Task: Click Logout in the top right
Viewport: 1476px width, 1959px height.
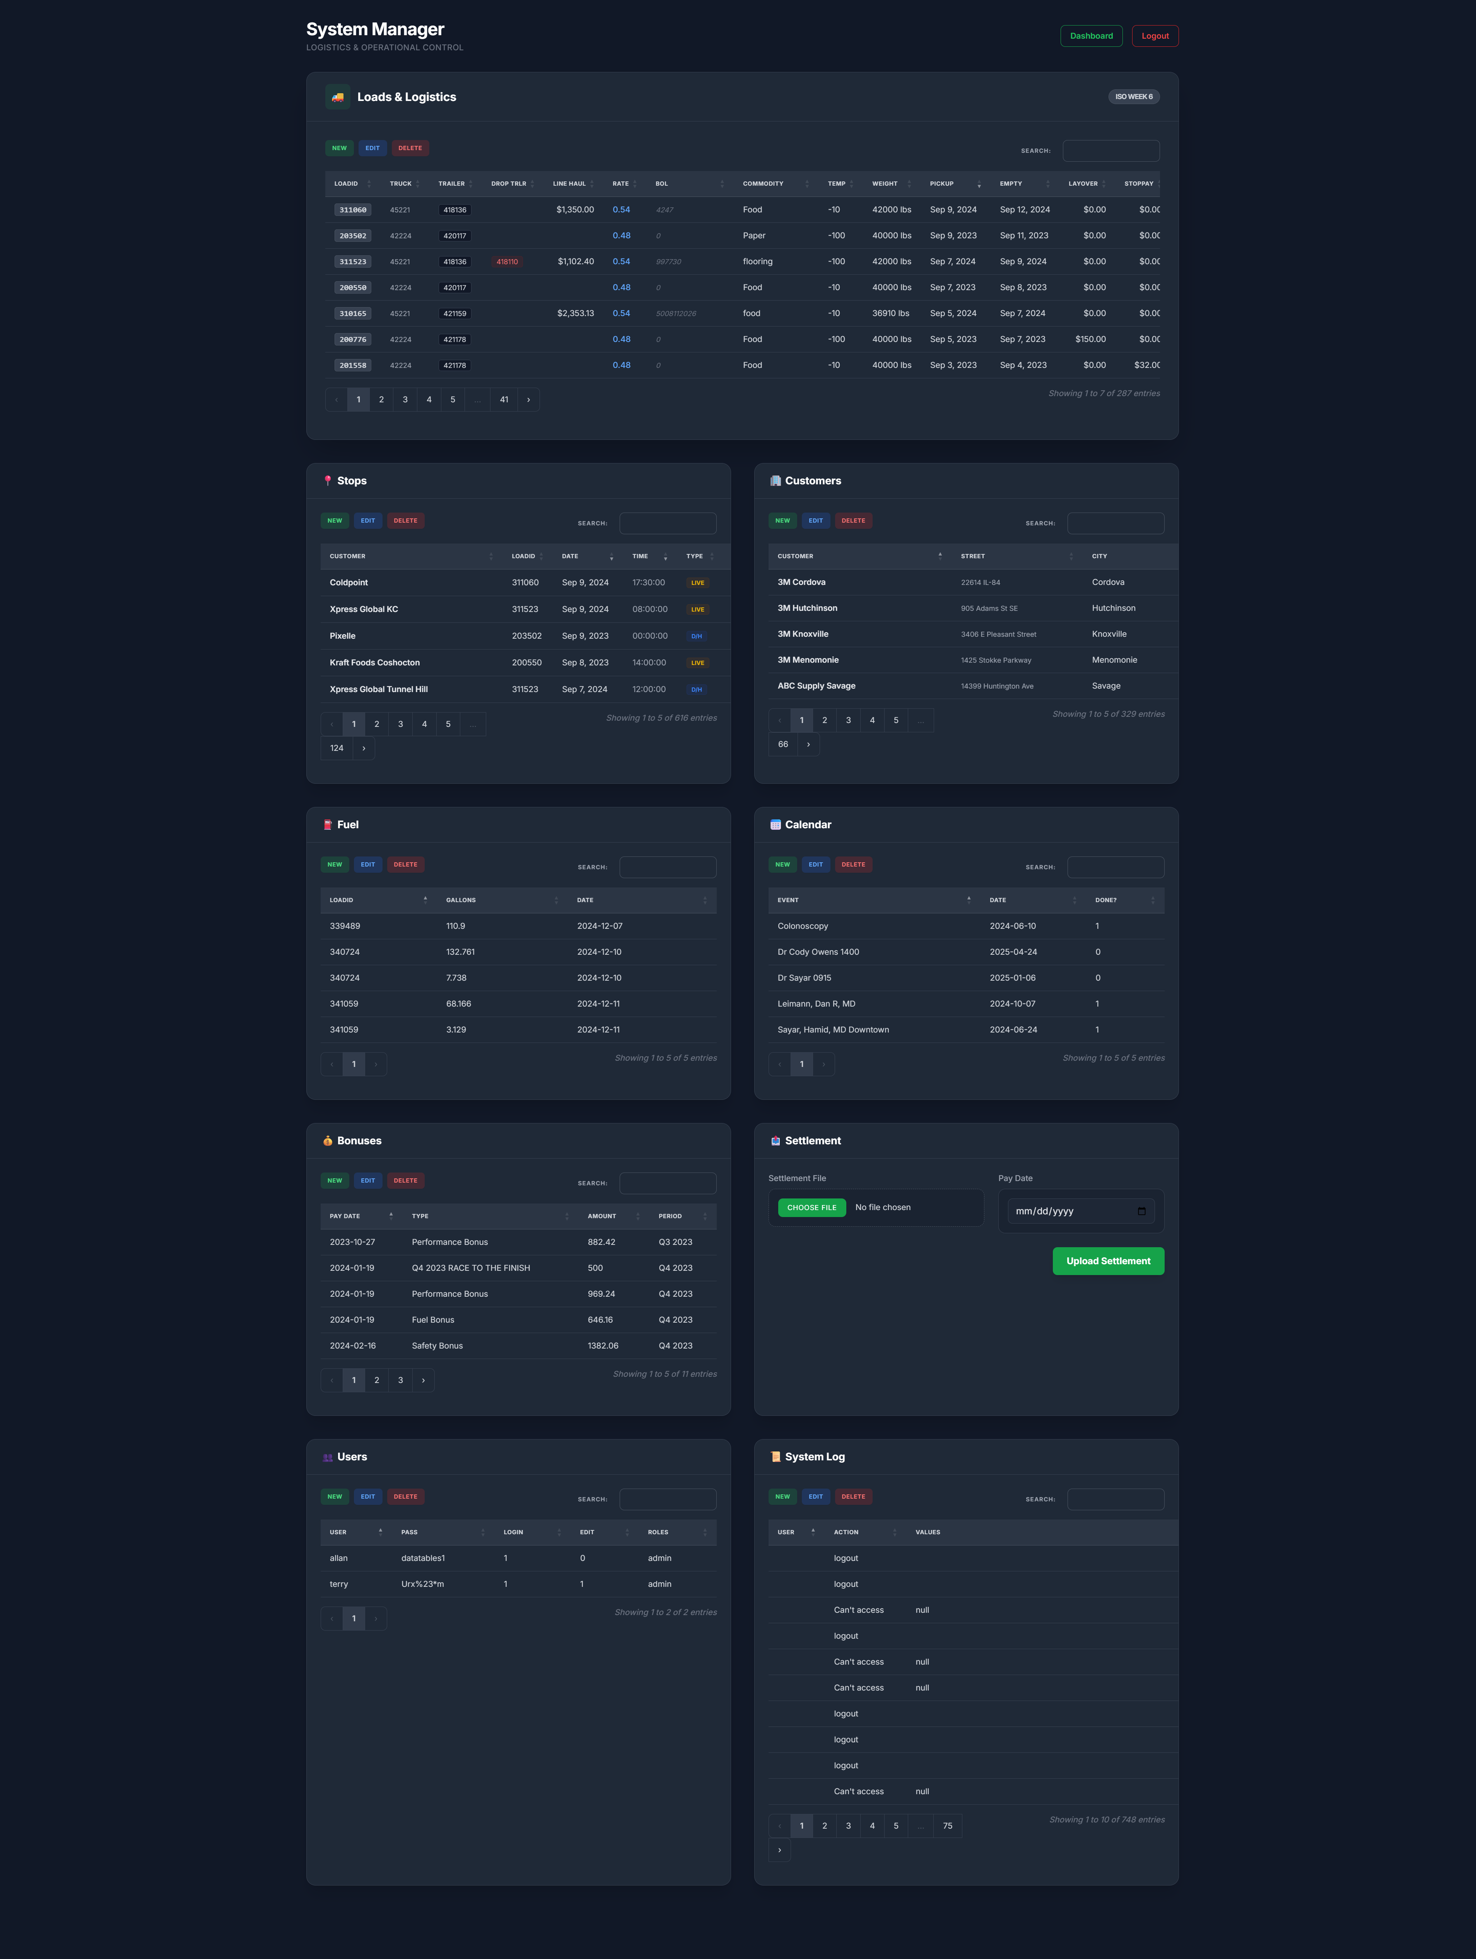Action: tap(1155, 36)
